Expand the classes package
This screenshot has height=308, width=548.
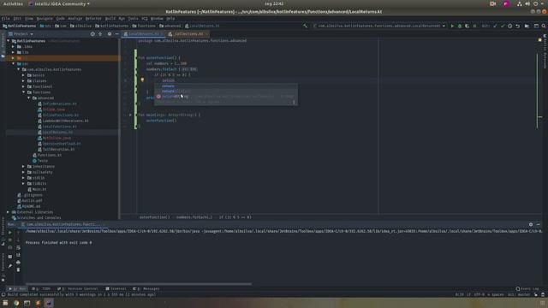click(x=24, y=81)
